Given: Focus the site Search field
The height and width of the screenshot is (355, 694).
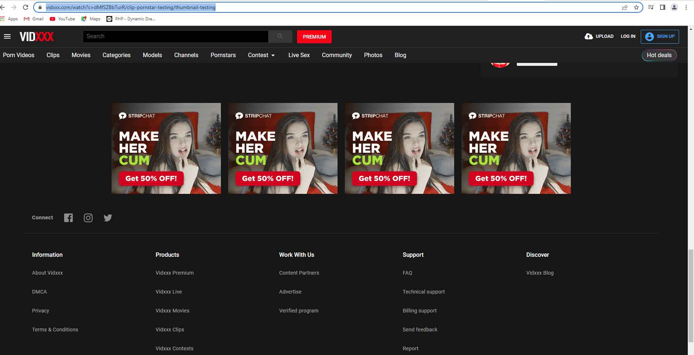Looking at the screenshot, I should pyautogui.click(x=176, y=36).
